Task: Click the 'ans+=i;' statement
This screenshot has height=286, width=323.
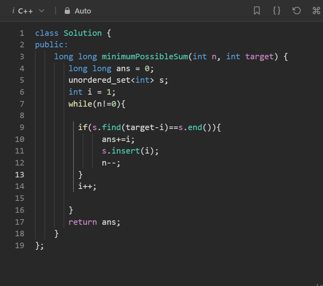Action: (x=118, y=139)
